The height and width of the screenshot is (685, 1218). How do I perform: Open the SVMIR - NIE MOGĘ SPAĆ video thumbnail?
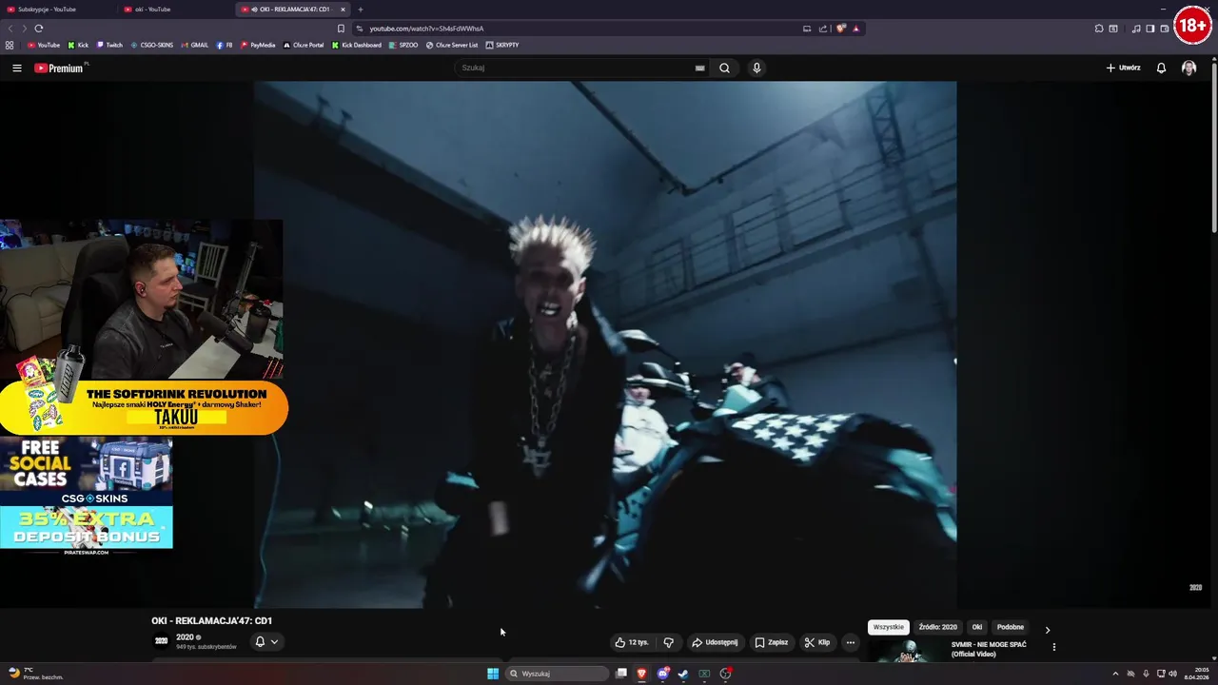point(907,651)
